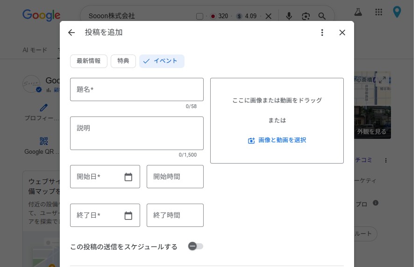This screenshot has width=419, height=267.
Task: Click the 開始日 date field
Action: (105, 177)
